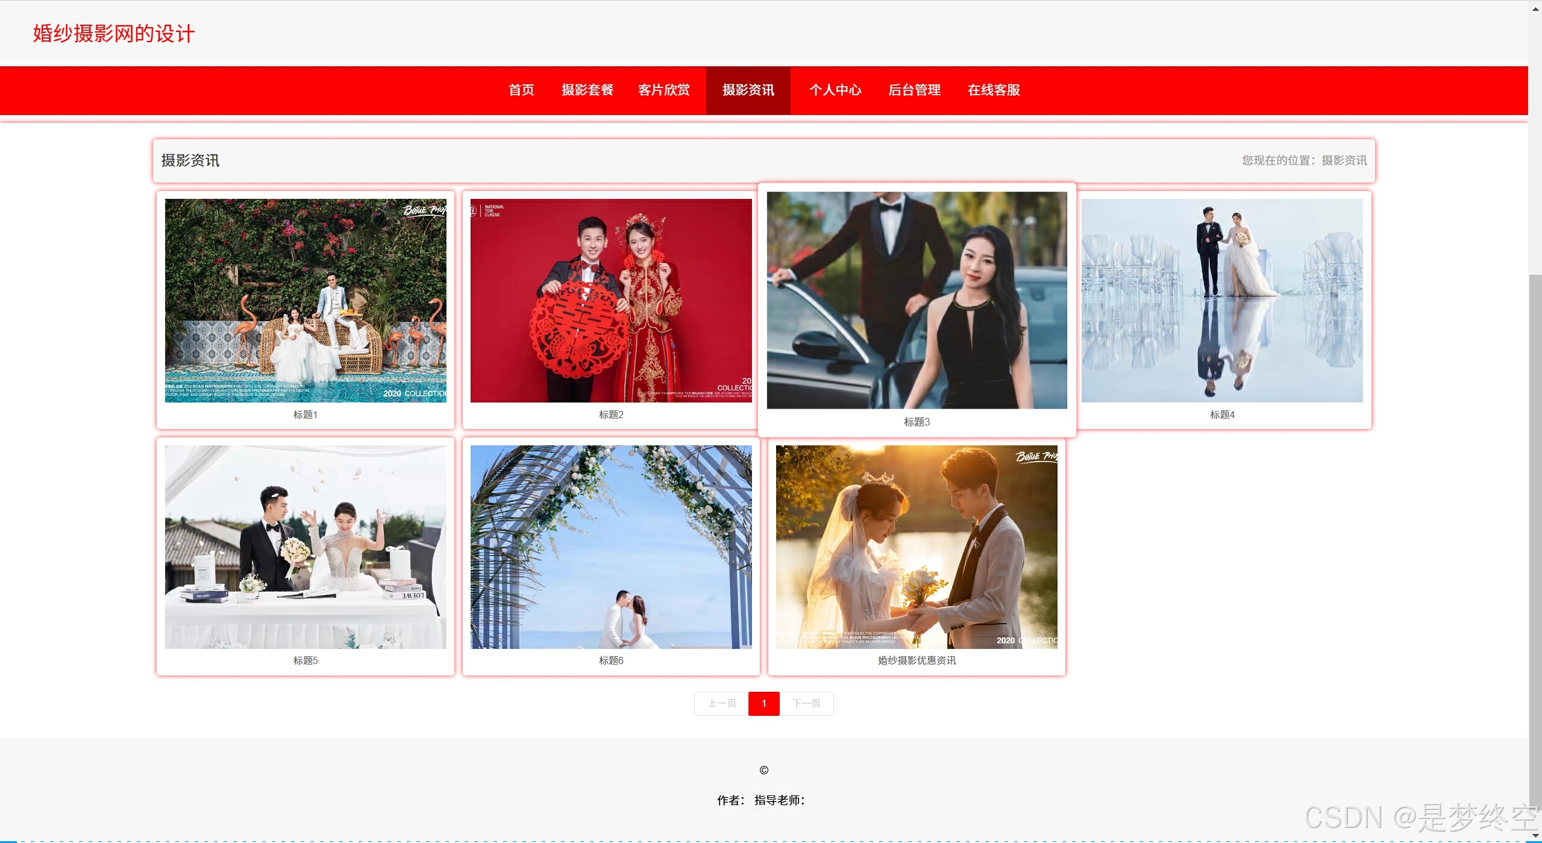Click the 标题4 caption text
Viewport: 1542px width, 843px height.
(1221, 415)
